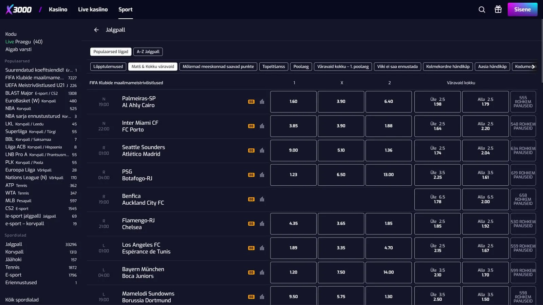
Task: Open stats chart icon for Bayern München match
Action: click(x=262, y=272)
